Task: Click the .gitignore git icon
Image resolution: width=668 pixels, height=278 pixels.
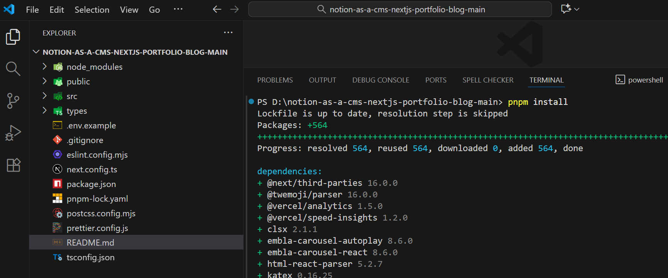Action: point(57,140)
